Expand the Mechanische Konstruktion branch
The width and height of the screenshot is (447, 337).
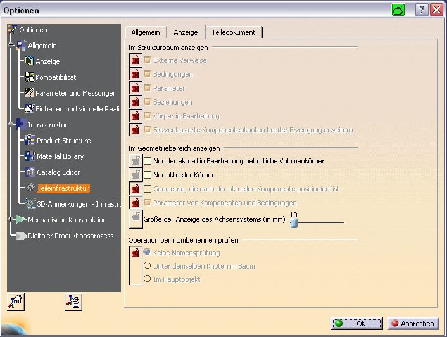pos(11,219)
